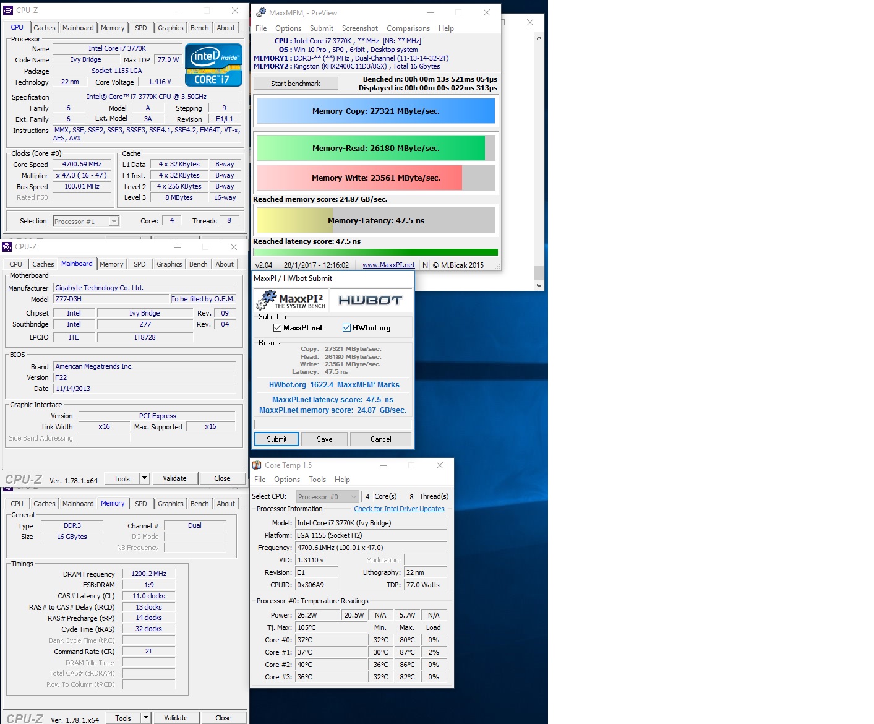The height and width of the screenshot is (724, 874).
Task: Click Cancel in the HWbot Submit dialog
Action: point(381,439)
